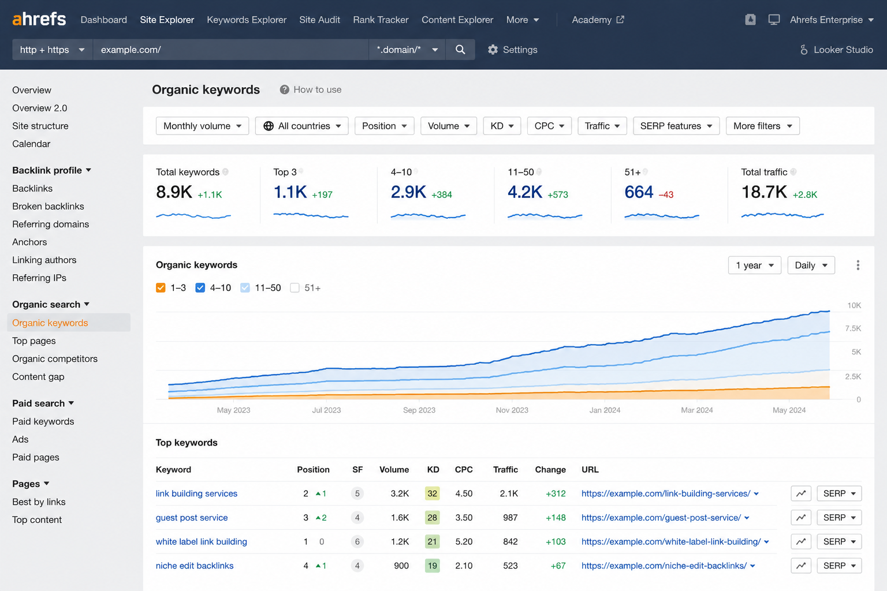
Task: Open the All countries dropdown
Action: (x=301, y=126)
